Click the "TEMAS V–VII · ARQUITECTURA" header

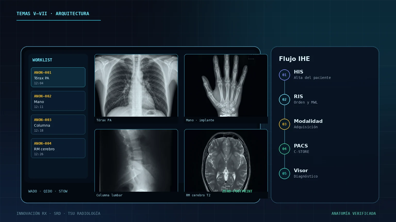(x=53, y=14)
